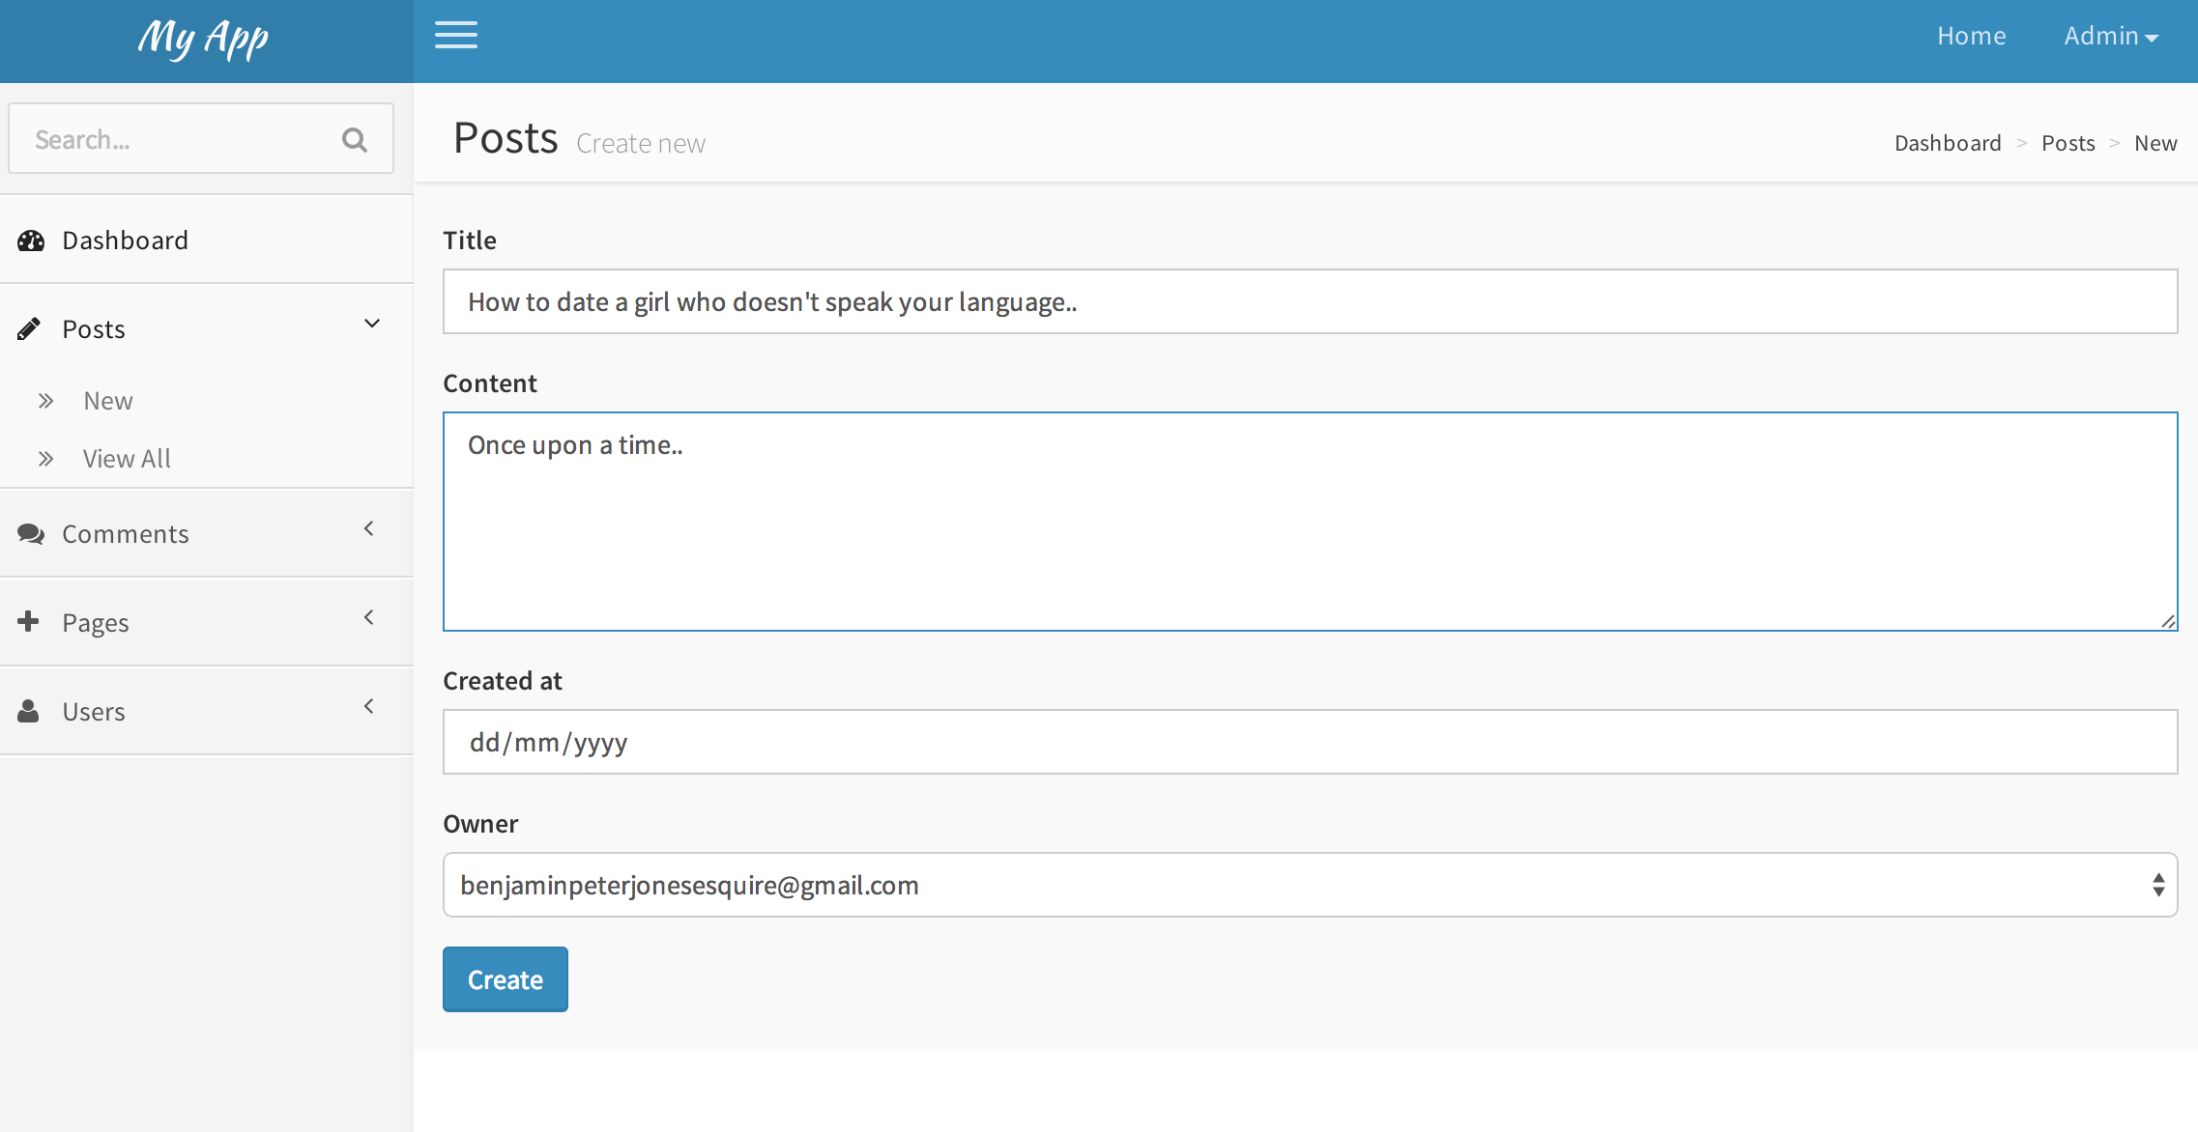Go to Home in top navbar
The image size is (2198, 1132).
[x=1971, y=37]
